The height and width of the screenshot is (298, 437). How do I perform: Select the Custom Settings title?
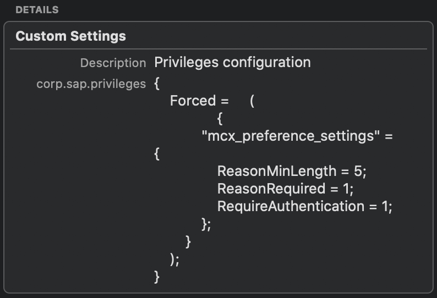point(71,36)
